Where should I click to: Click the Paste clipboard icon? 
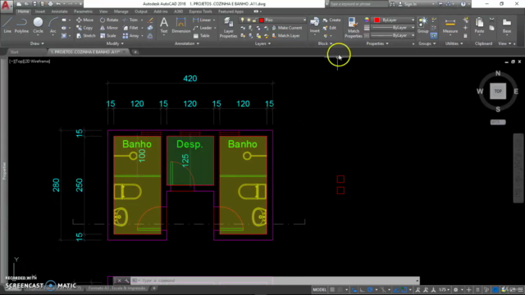(479, 25)
